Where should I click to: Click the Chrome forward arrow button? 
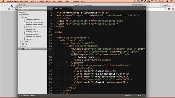[5, 9]
